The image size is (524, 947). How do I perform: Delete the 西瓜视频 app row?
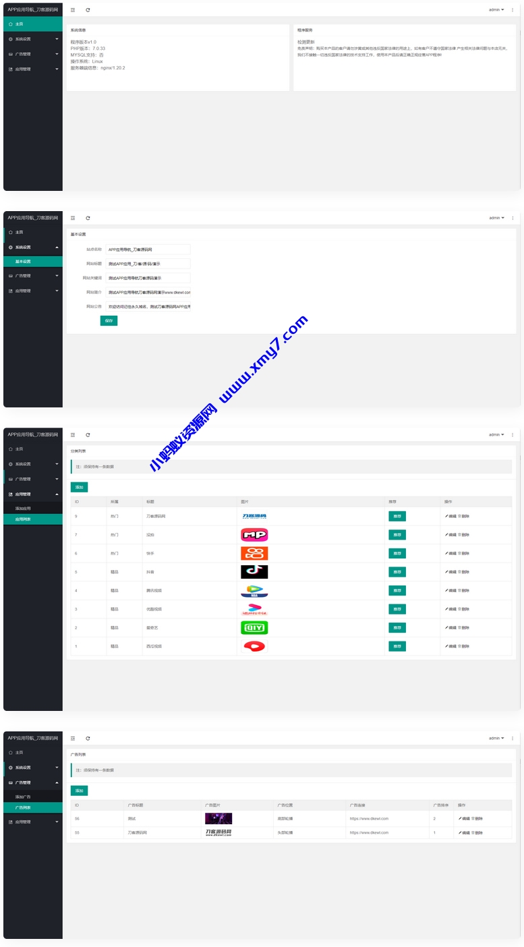[x=463, y=646]
